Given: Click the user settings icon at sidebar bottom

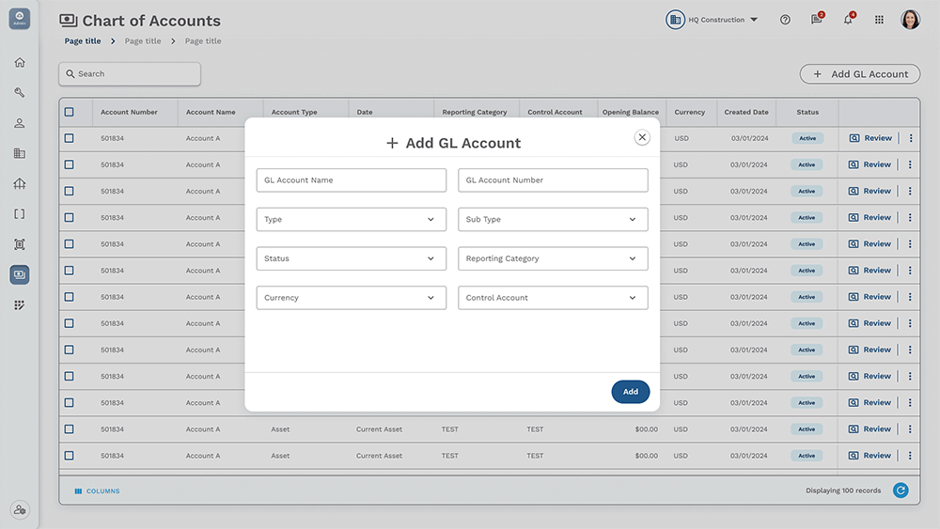Looking at the screenshot, I should [20, 510].
